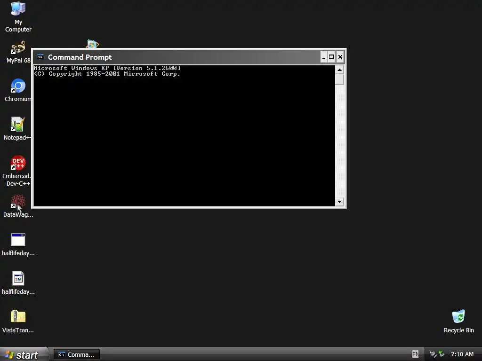The height and width of the screenshot is (361, 482).
Task: Click the 7:10 AM clock
Action: pos(462,354)
